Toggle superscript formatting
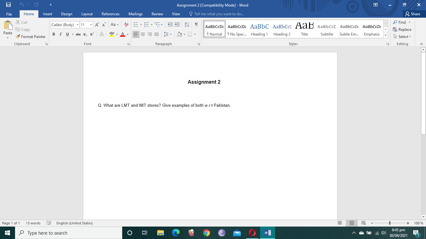This screenshot has width=426, height=239. [91, 35]
